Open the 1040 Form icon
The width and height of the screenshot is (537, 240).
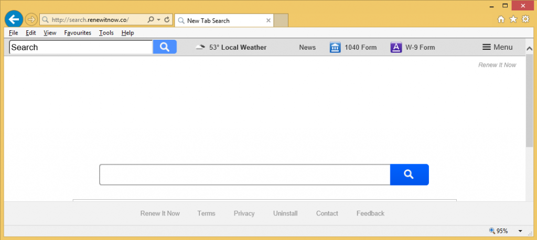point(335,48)
